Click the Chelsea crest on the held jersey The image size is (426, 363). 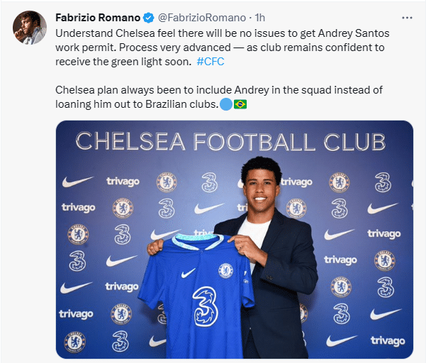225,269
